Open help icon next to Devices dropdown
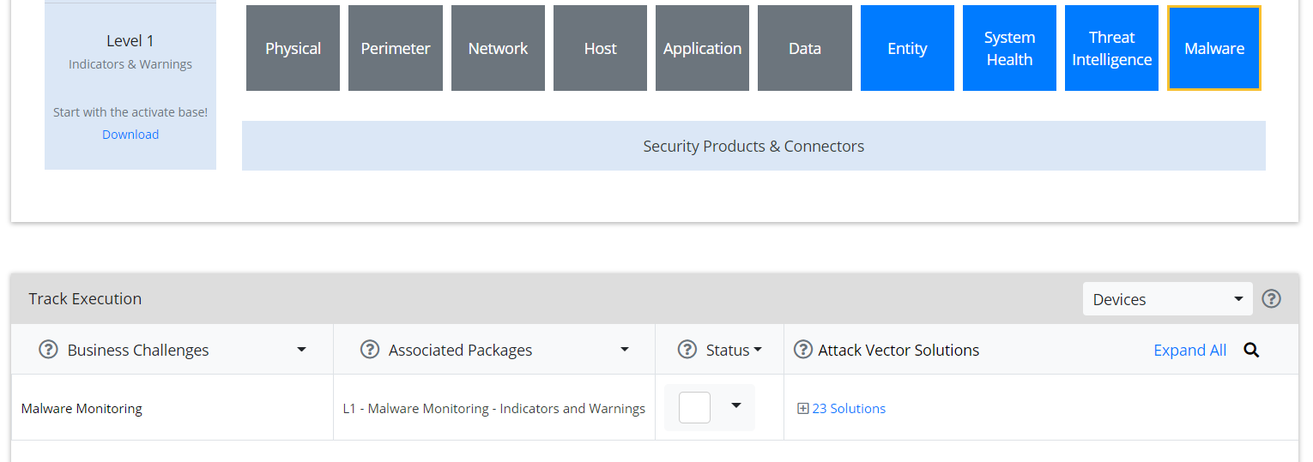Image resolution: width=1313 pixels, height=462 pixels. (1272, 299)
